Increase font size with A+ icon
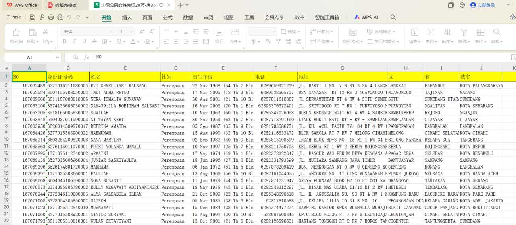Screen dimensions: 516x225 coord(142,31)
